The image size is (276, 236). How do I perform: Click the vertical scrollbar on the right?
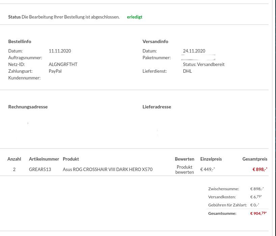coord(274,118)
